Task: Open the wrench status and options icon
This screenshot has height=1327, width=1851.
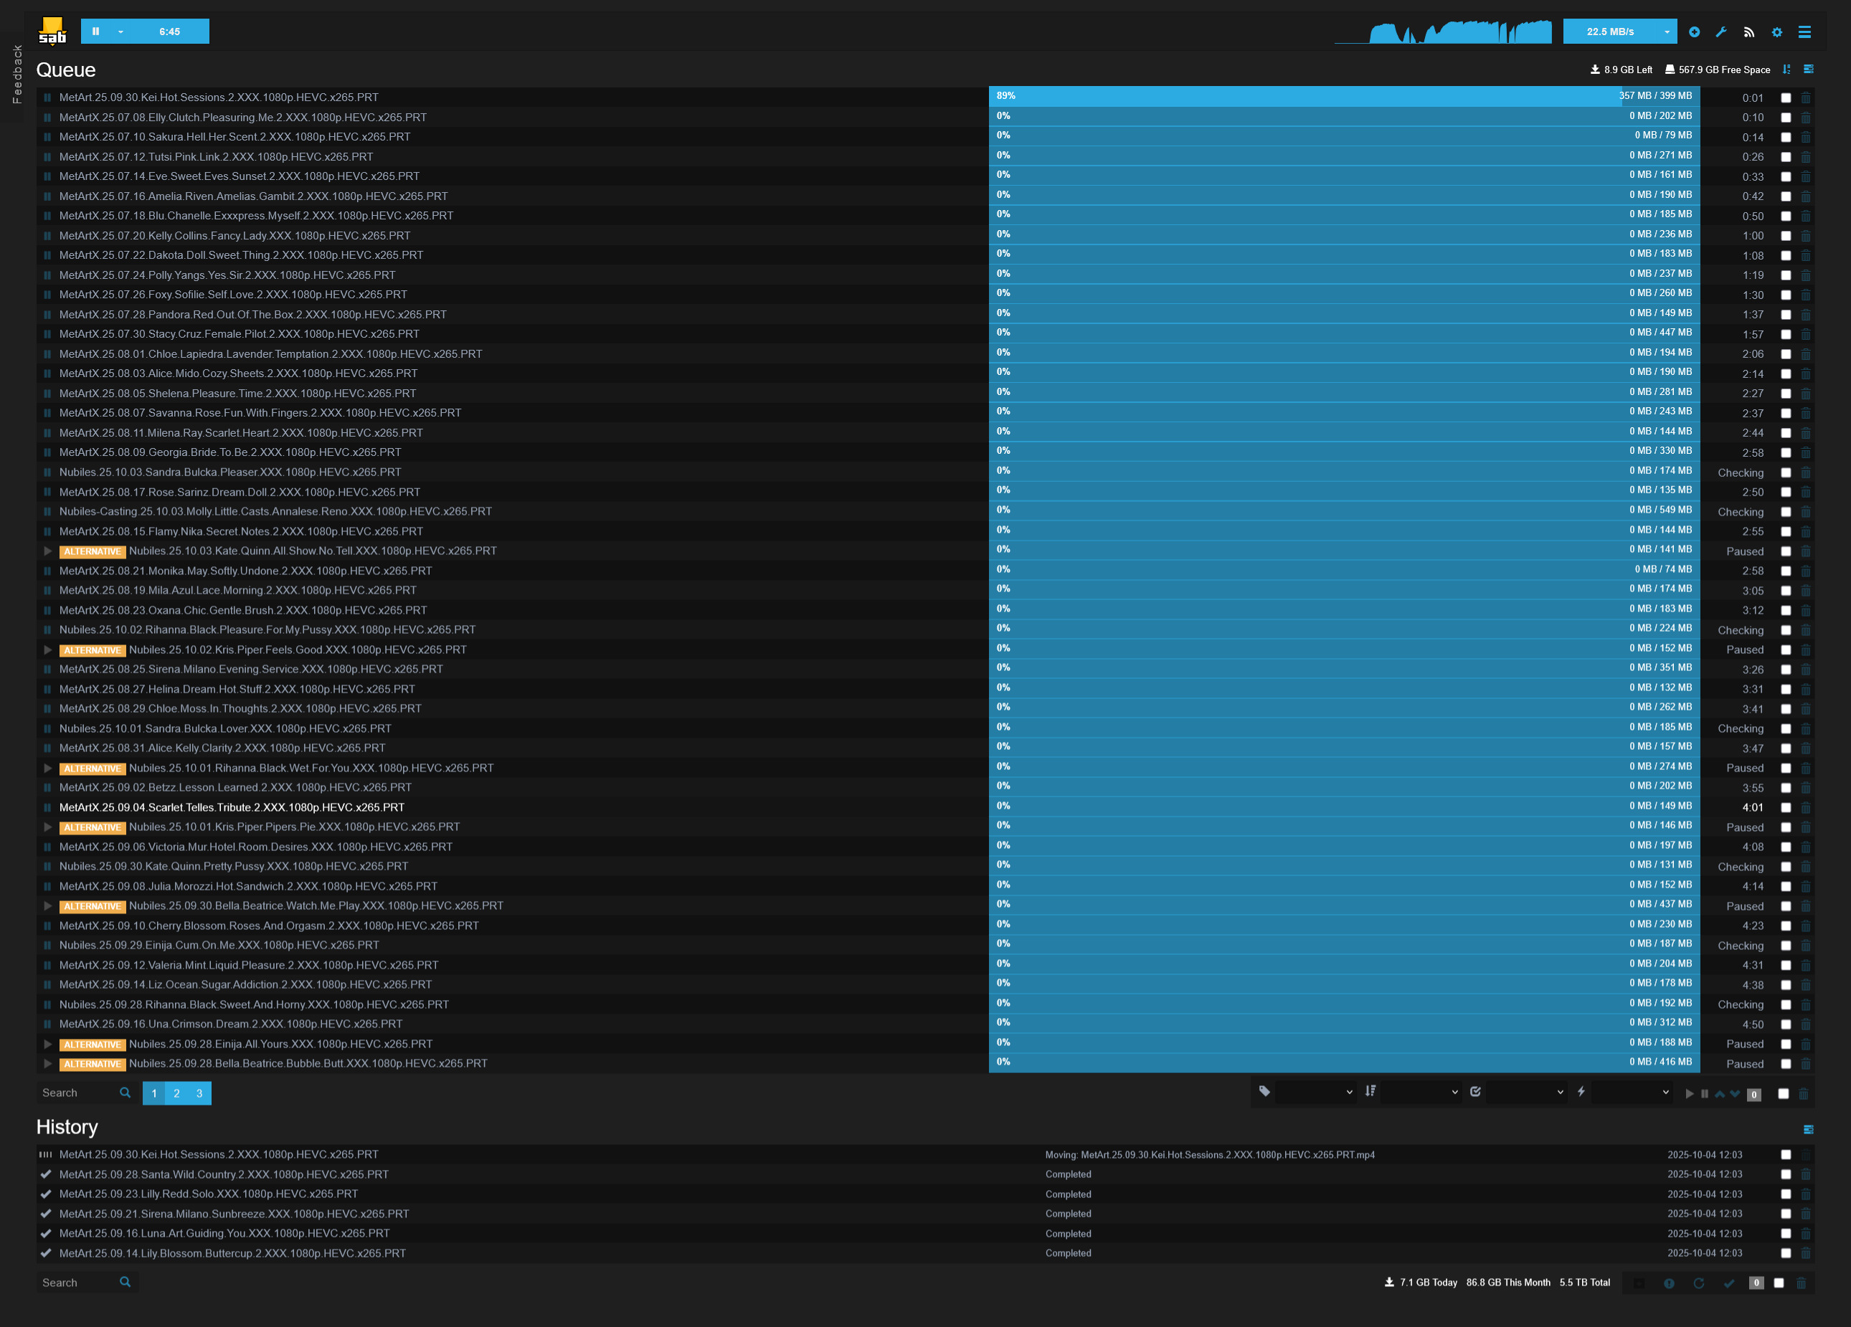Action: (1721, 32)
